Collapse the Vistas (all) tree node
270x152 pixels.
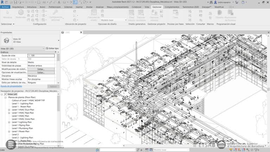pyautogui.click(x=2, y=94)
